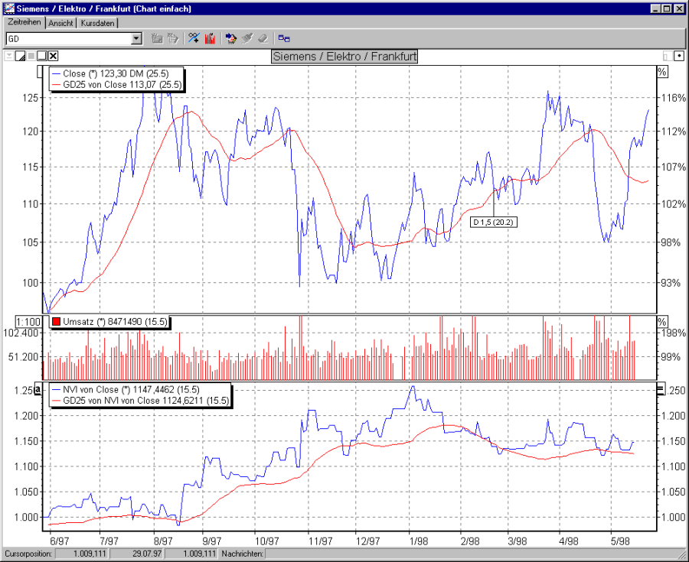
Task: Toggle the gray square chart style option
Action: click(31, 56)
